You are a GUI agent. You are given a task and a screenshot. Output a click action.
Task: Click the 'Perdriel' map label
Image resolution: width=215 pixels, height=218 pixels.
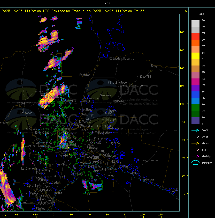[x=63, y=151]
